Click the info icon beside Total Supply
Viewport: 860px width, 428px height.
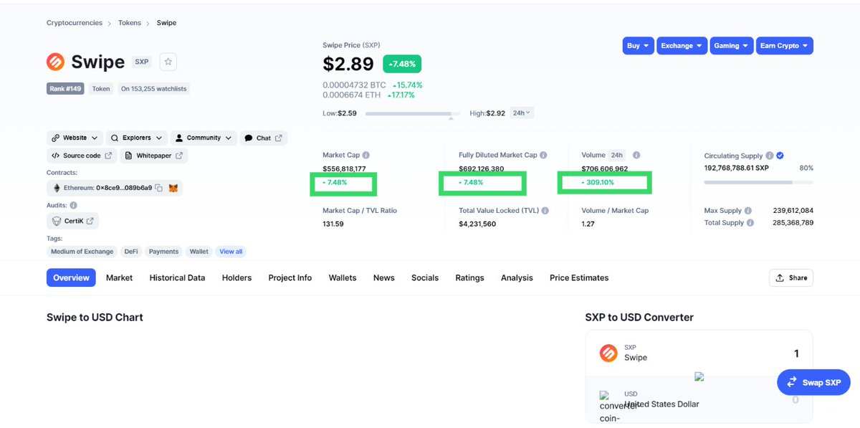[750, 223]
